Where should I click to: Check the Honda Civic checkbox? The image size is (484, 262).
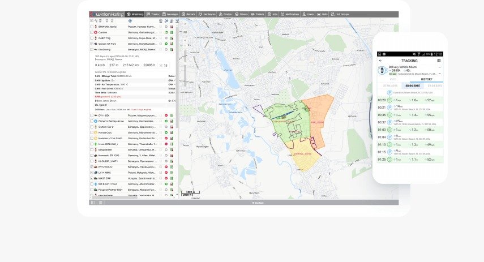click(x=92, y=132)
